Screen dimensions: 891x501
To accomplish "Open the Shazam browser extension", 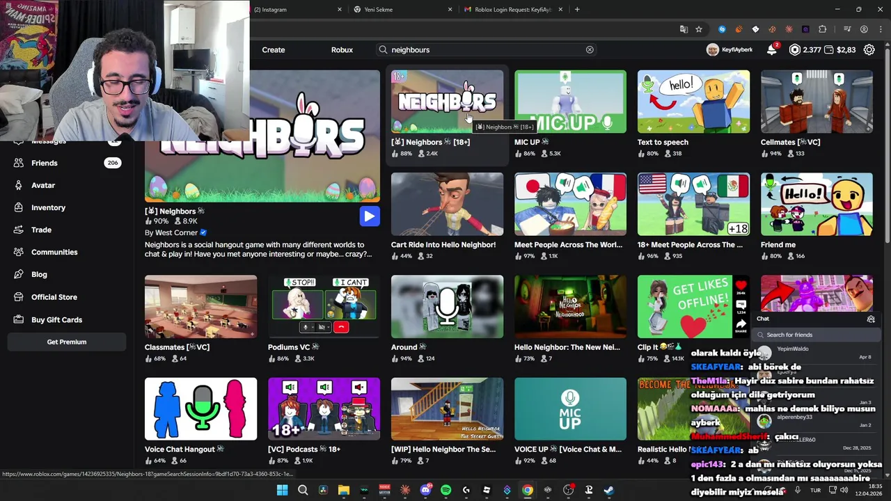I will (722, 29).
